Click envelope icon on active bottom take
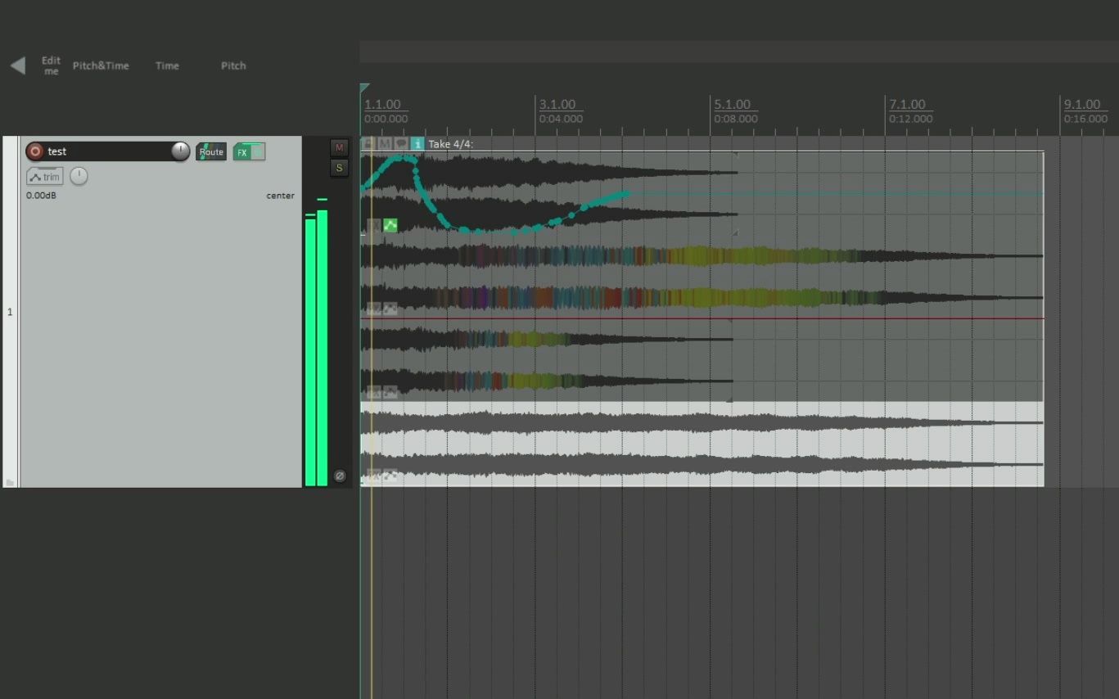1119x699 pixels. tap(390, 475)
